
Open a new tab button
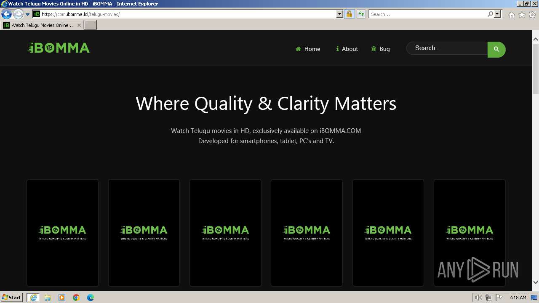[91, 25]
